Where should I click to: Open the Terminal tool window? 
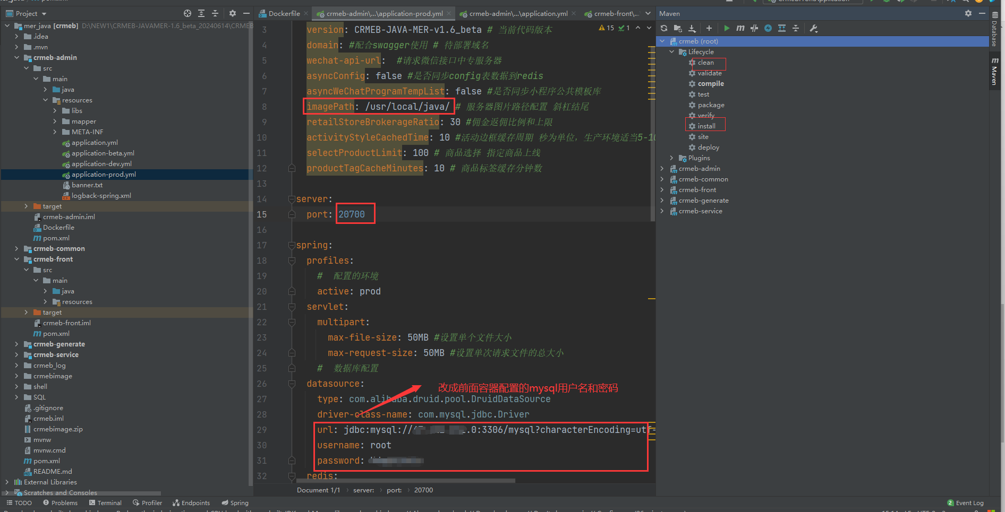105,503
